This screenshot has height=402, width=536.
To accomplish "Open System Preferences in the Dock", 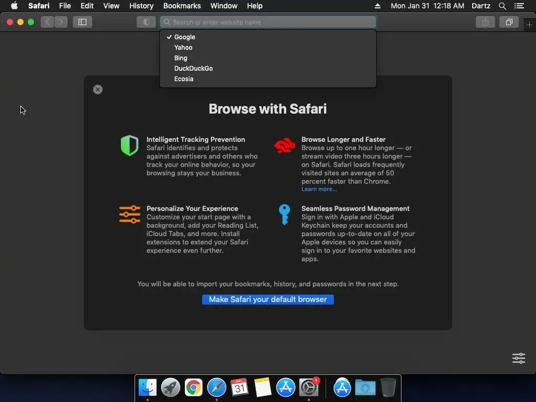I will [309, 388].
